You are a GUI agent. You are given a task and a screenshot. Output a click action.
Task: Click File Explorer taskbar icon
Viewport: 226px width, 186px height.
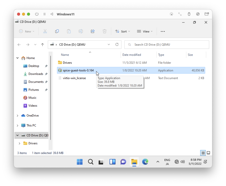134,162
